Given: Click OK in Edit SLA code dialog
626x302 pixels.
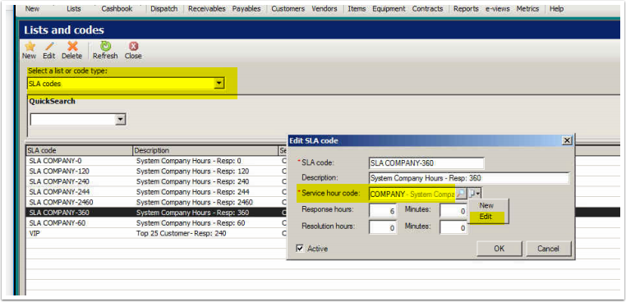Looking at the screenshot, I should [x=499, y=249].
